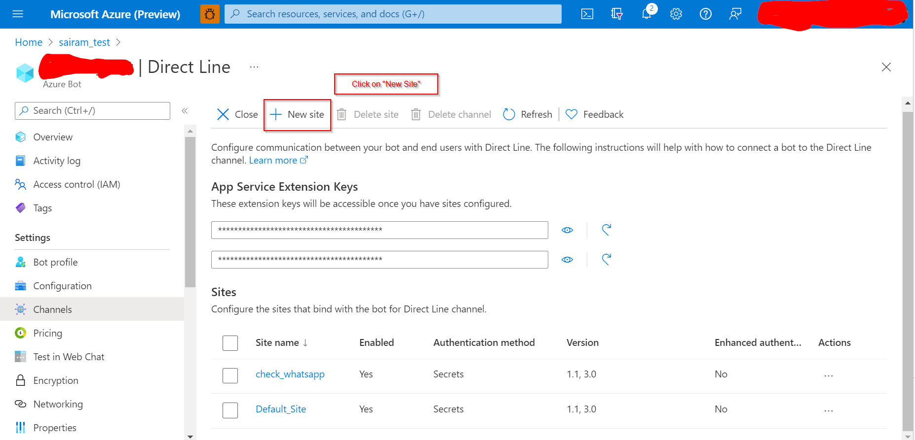Regenerate the first extension key

(607, 230)
